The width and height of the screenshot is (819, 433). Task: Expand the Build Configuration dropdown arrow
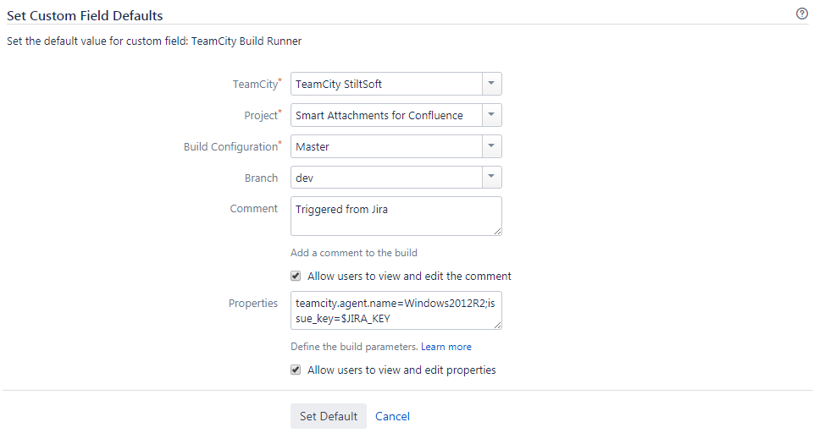point(491,146)
